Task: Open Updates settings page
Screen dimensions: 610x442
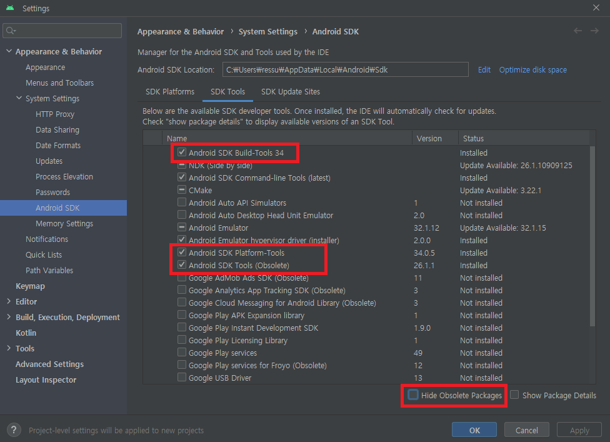Action: tap(49, 161)
